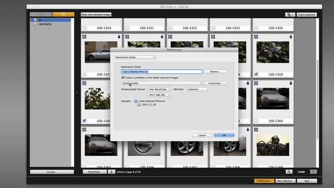
Task: Select the berries thumbnail 100-5359
Action: click(273, 52)
